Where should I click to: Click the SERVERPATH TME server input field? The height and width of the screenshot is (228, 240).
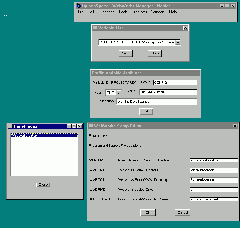click(214, 199)
